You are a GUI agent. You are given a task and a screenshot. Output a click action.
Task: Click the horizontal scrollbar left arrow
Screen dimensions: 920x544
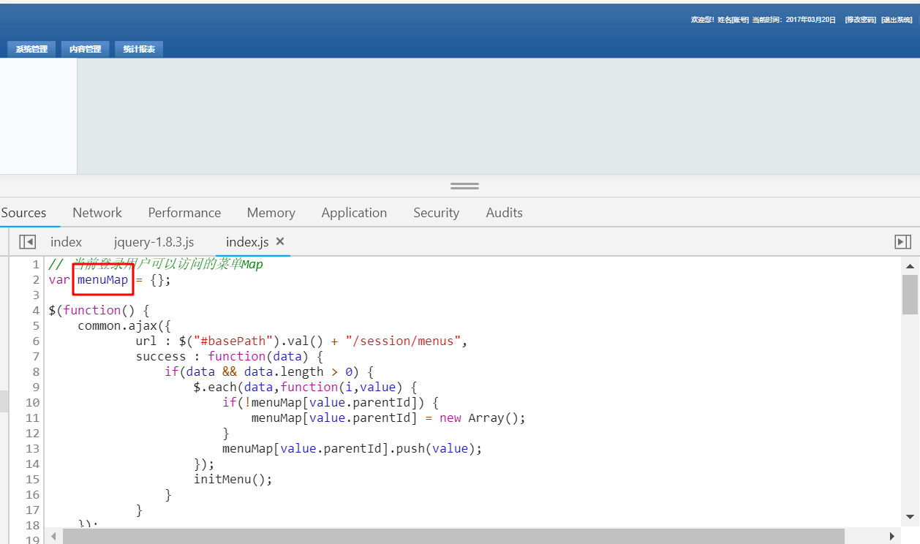tap(53, 537)
